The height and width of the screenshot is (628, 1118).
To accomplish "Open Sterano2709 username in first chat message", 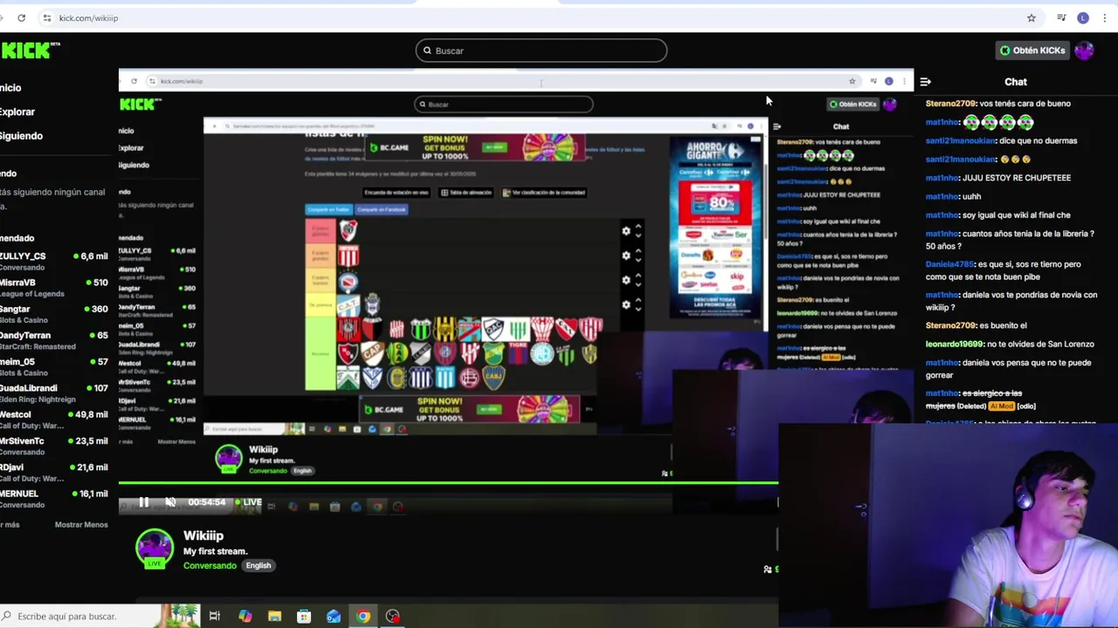I will click(x=950, y=103).
